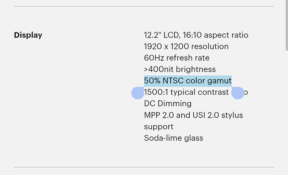Tap the left text selection handle

[138, 93]
